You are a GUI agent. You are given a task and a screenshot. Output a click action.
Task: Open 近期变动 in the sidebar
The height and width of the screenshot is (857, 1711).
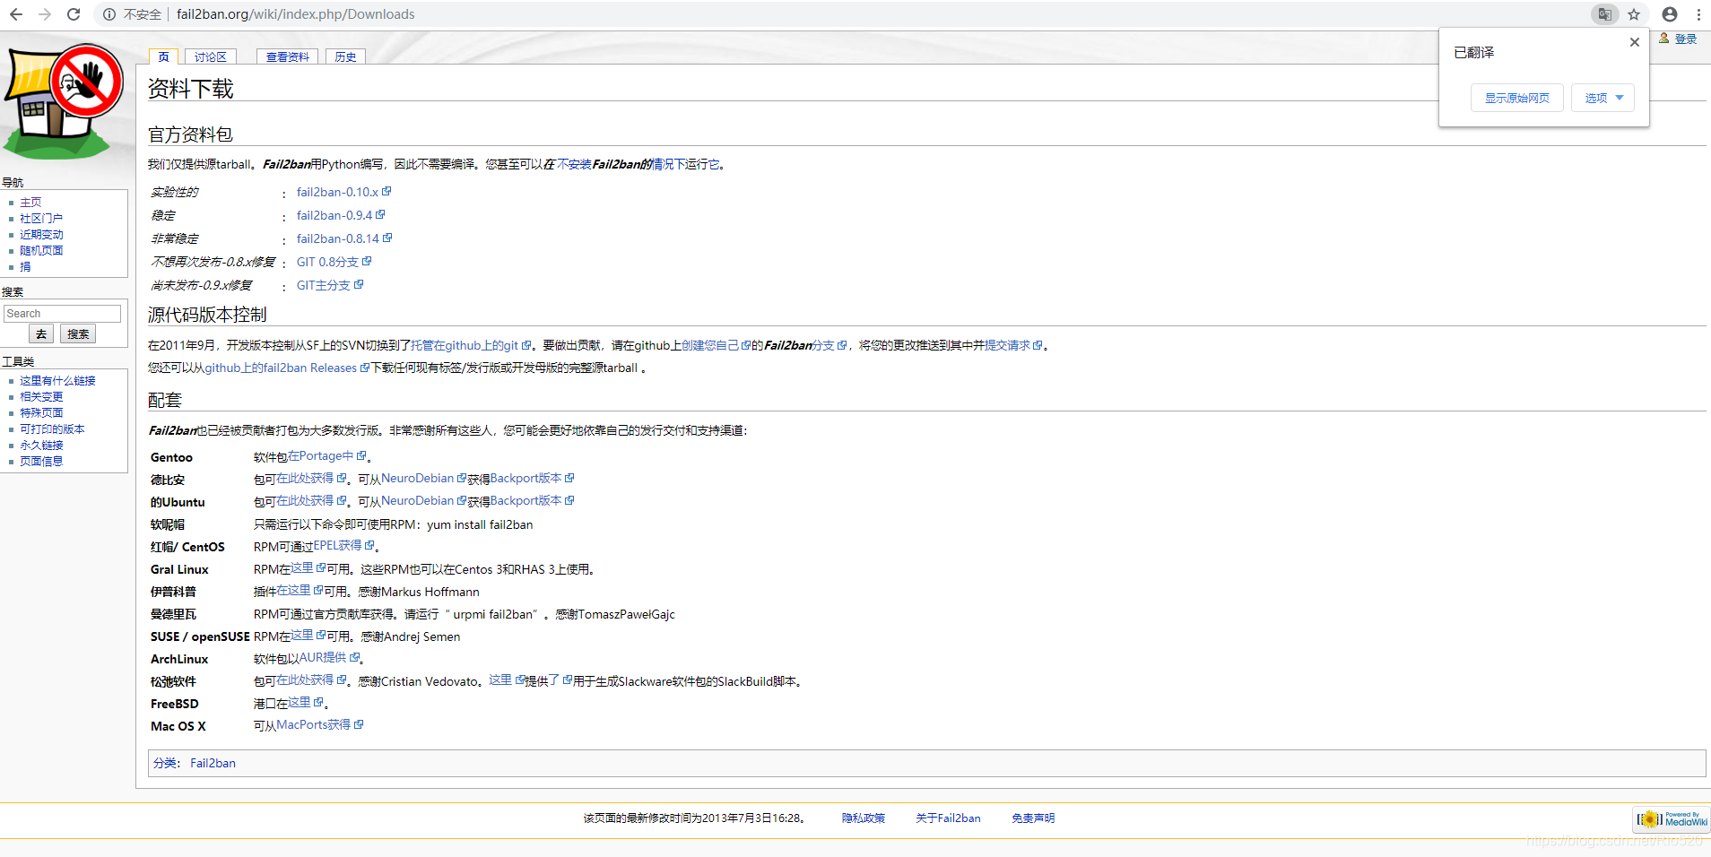point(41,235)
